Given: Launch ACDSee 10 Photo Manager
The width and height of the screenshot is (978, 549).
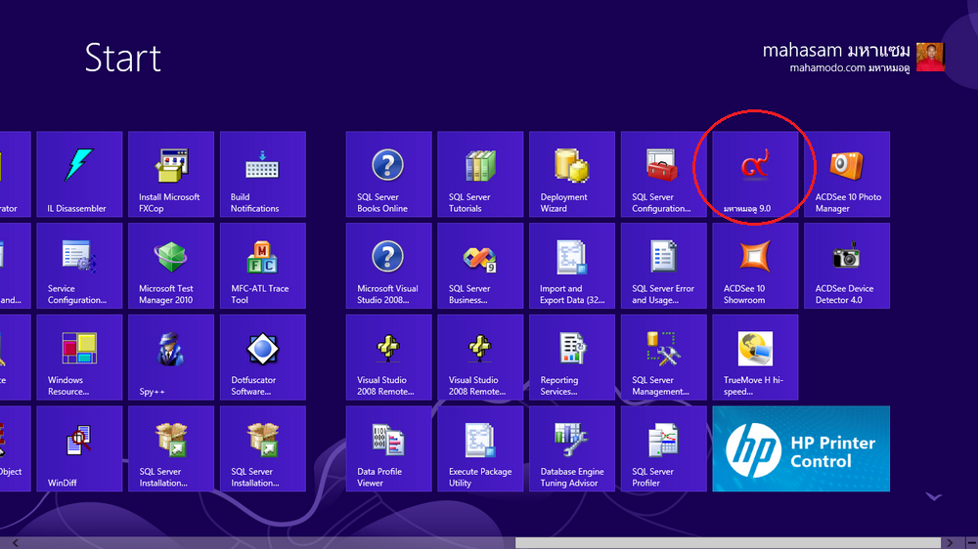Looking at the screenshot, I should tap(847, 174).
